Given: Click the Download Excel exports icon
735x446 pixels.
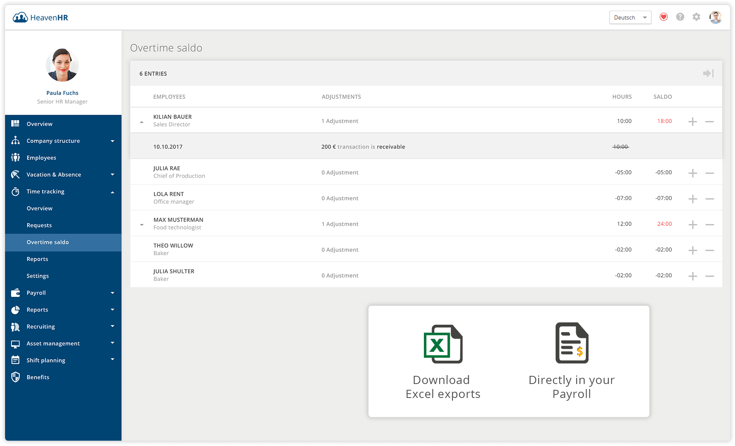Looking at the screenshot, I should (443, 344).
